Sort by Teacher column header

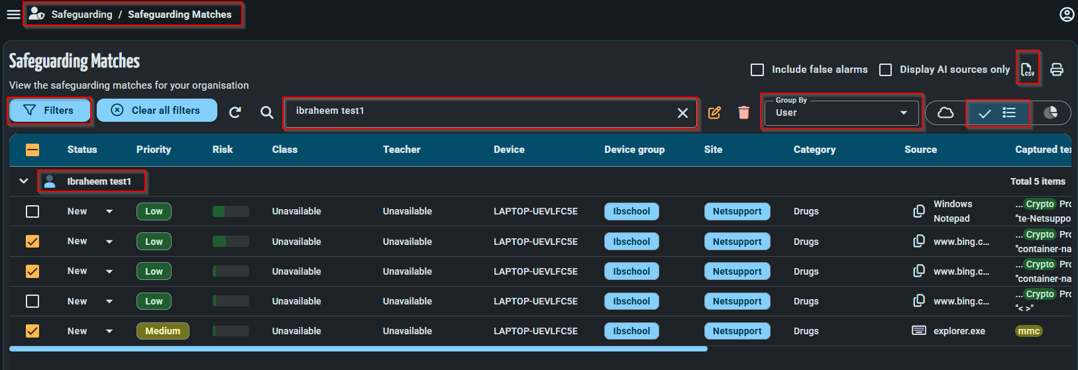coord(402,150)
